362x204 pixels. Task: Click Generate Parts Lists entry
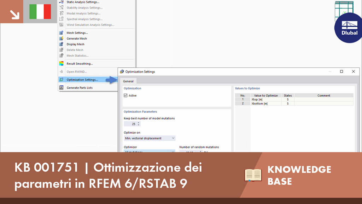tap(80, 88)
